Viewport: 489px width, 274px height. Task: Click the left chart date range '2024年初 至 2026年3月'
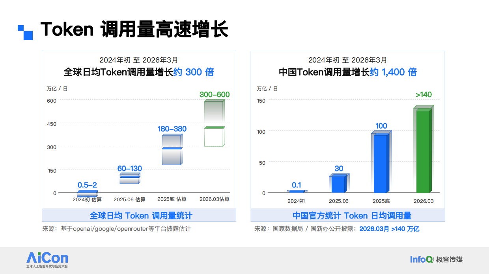pos(139,60)
